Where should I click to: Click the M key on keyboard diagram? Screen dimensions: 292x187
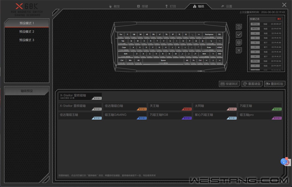click(x=176, y=55)
